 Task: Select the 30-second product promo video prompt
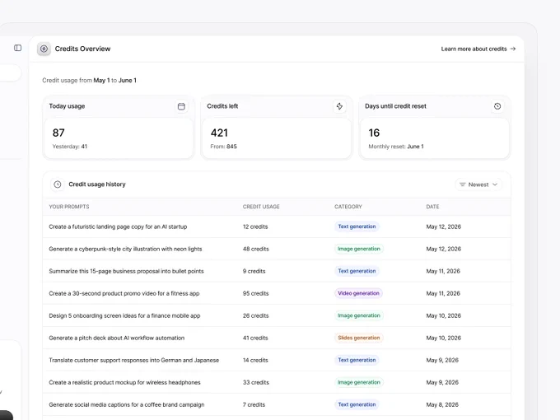click(124, 293)
